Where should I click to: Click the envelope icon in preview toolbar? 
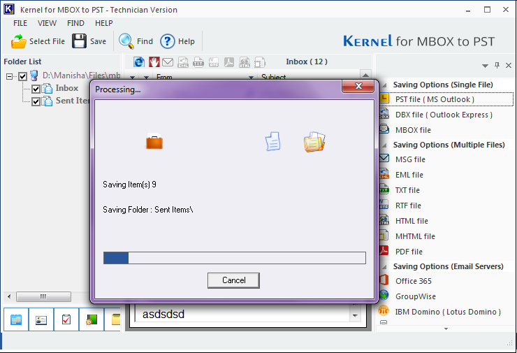168,62
